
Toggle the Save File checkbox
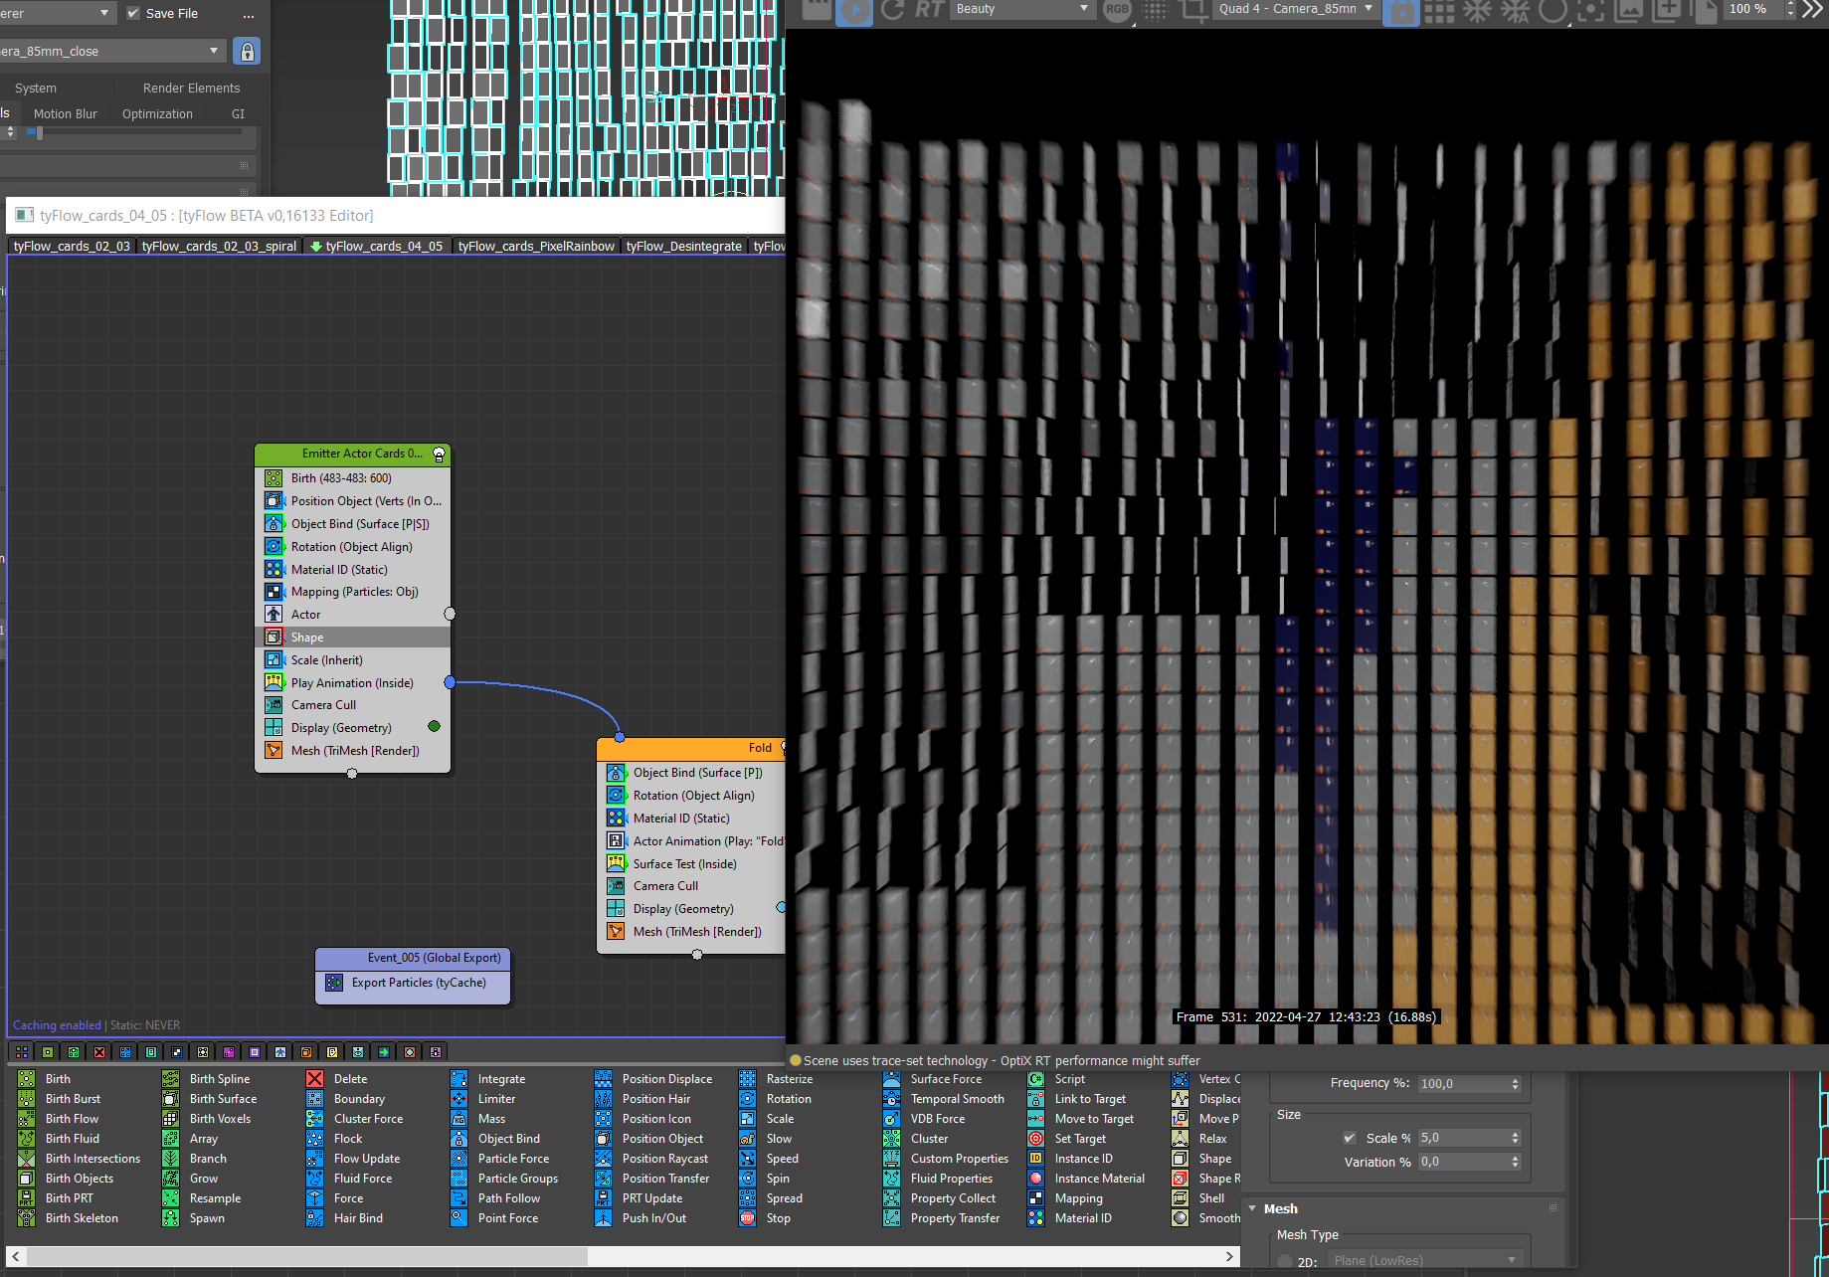[133, 13]
